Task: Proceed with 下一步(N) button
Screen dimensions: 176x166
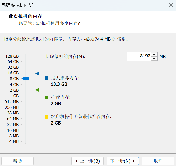Action: pyautogui.click(x=123, y=161)
